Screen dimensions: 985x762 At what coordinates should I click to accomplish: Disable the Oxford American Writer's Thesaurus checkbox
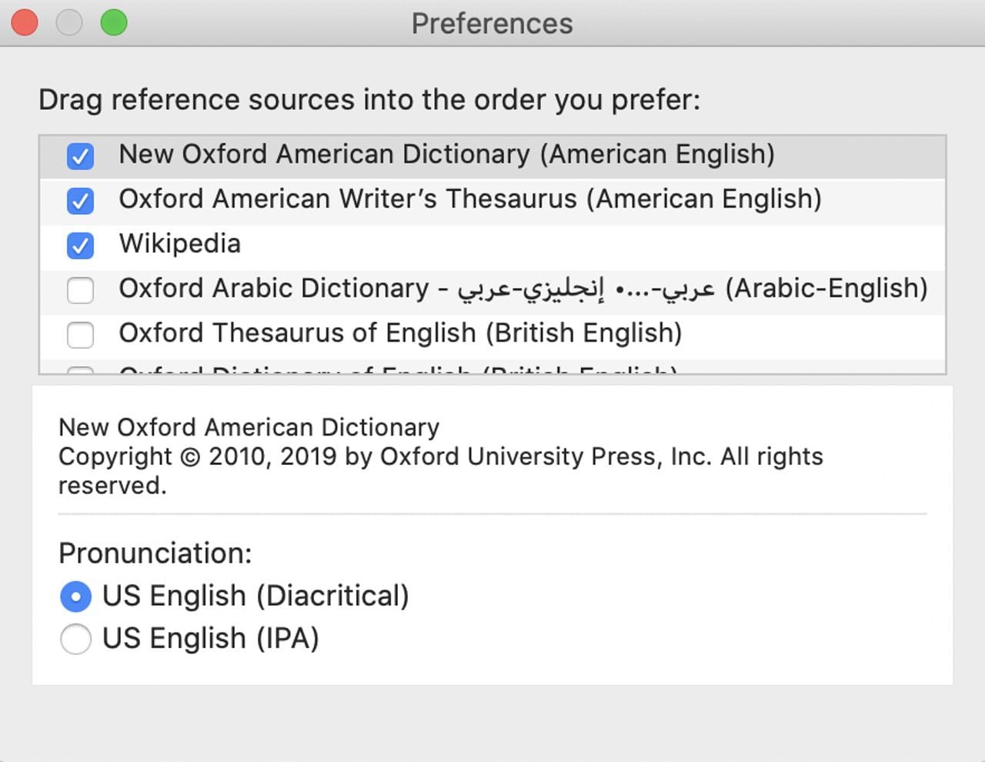pos(80,201)
